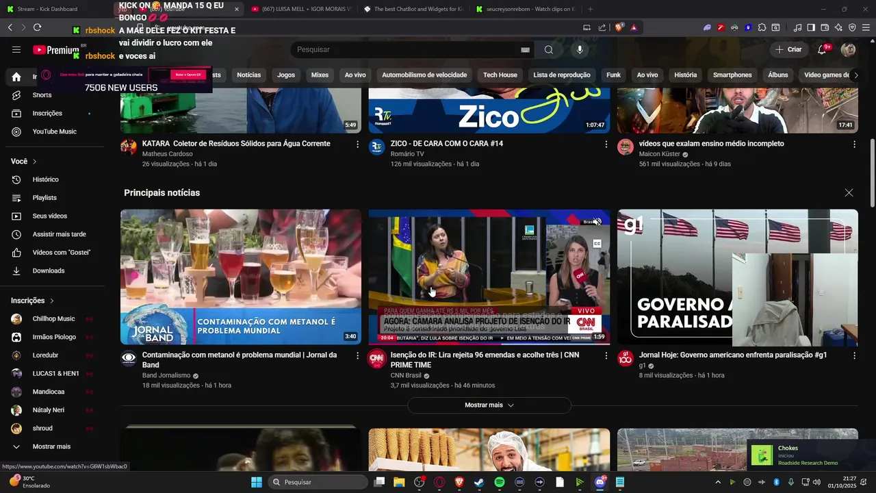Select the Jogos chip
This screenshot has height=493, width=876.
tap(286, 75)
